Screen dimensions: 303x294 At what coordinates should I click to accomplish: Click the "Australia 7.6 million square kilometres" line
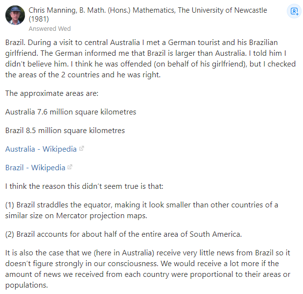tap(70, 112)
